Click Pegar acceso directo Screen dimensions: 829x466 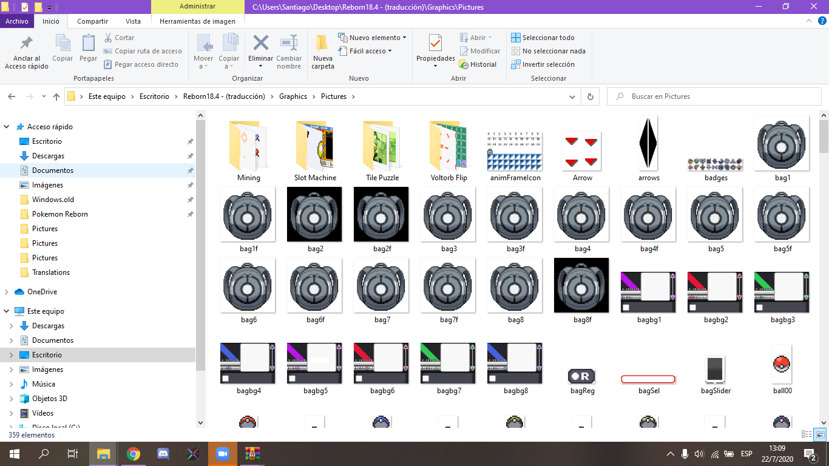tap(141, 64)
